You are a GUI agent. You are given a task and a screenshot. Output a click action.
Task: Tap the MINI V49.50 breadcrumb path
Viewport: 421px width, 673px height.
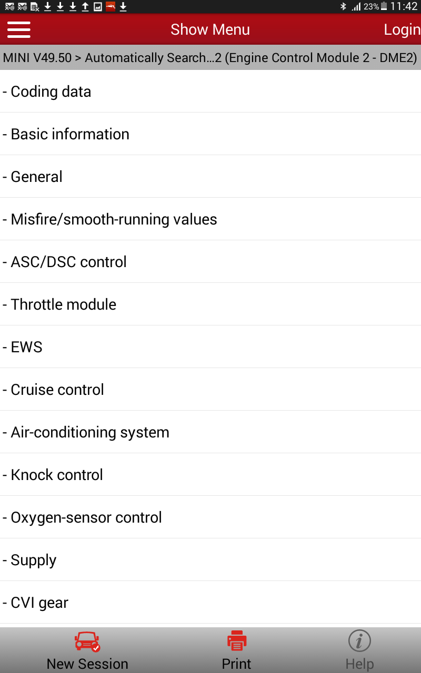pyautogui.click(x=209, y=58)
